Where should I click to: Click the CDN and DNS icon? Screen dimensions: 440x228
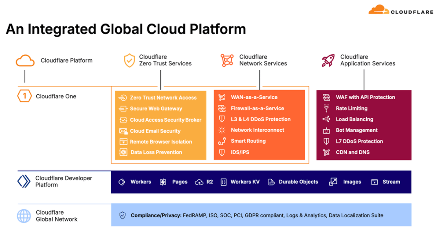coord(326,152)
